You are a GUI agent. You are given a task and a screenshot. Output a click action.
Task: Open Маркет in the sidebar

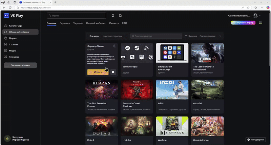20,38
